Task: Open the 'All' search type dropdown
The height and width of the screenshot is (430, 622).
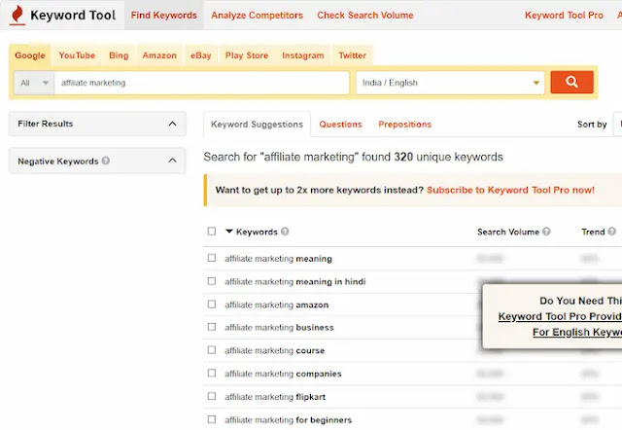Action: pos(34,83)
